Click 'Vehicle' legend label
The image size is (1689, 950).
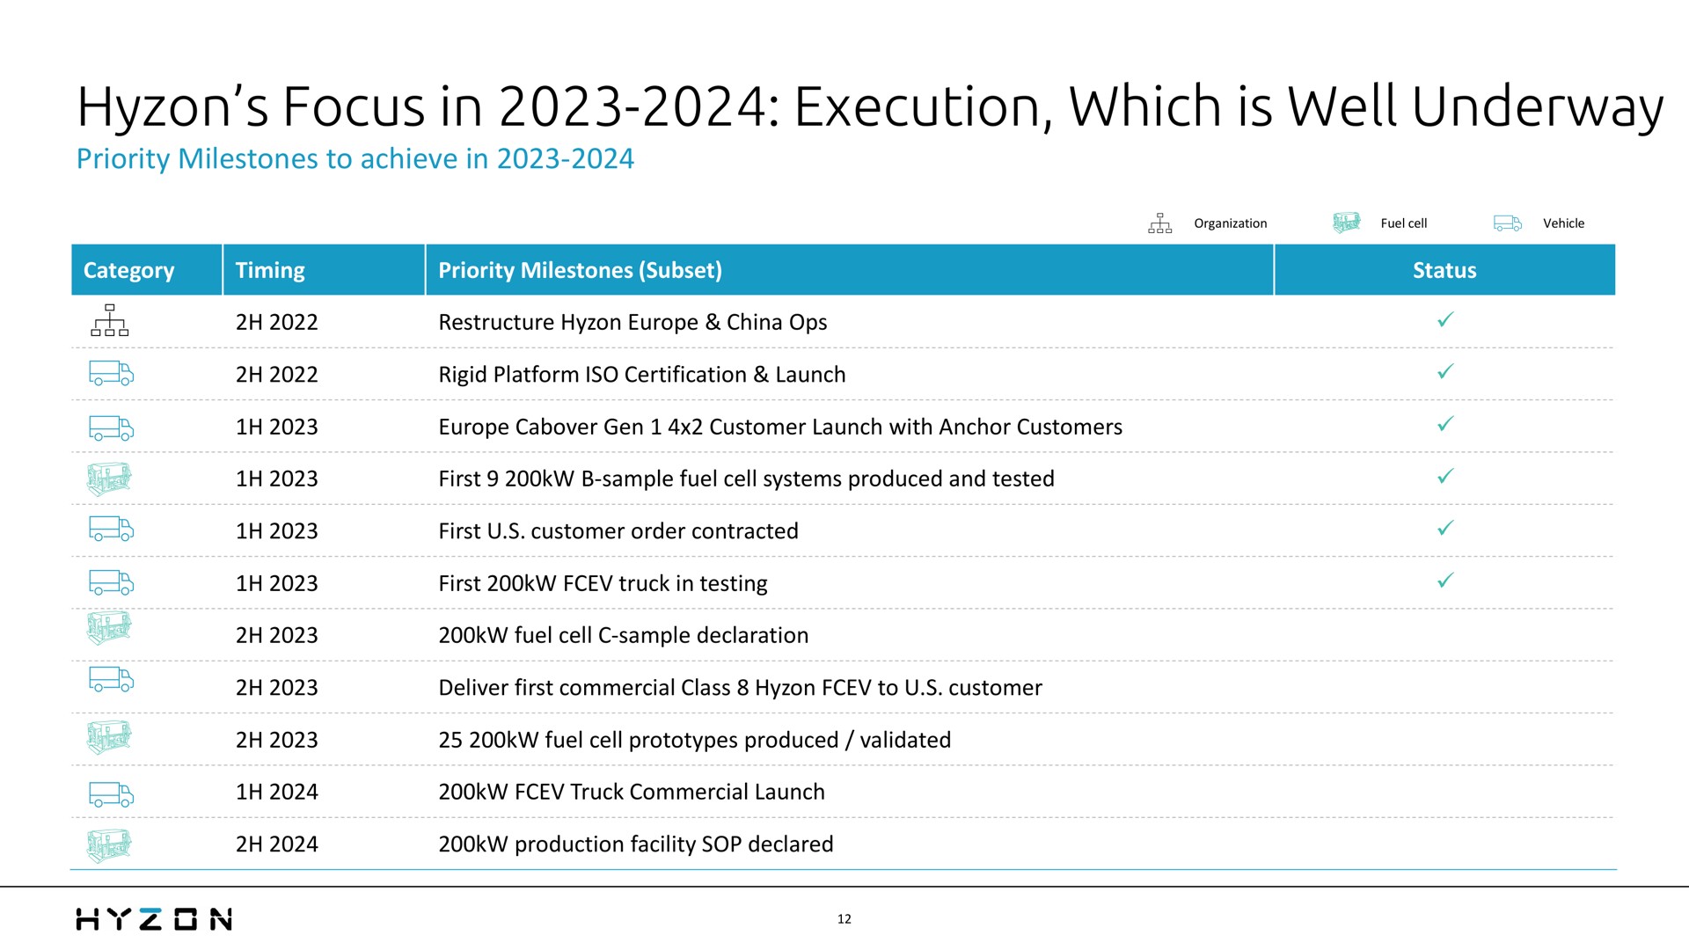(1563, 223)
